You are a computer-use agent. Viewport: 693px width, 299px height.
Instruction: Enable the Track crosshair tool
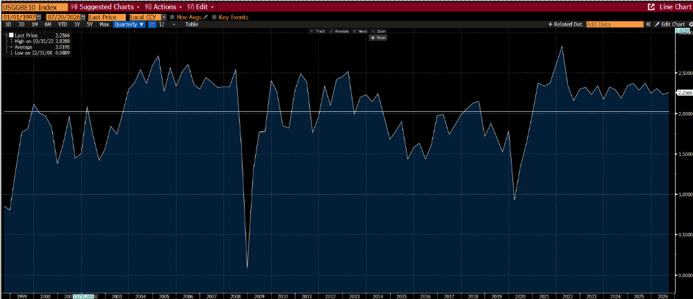click(318, 31)
